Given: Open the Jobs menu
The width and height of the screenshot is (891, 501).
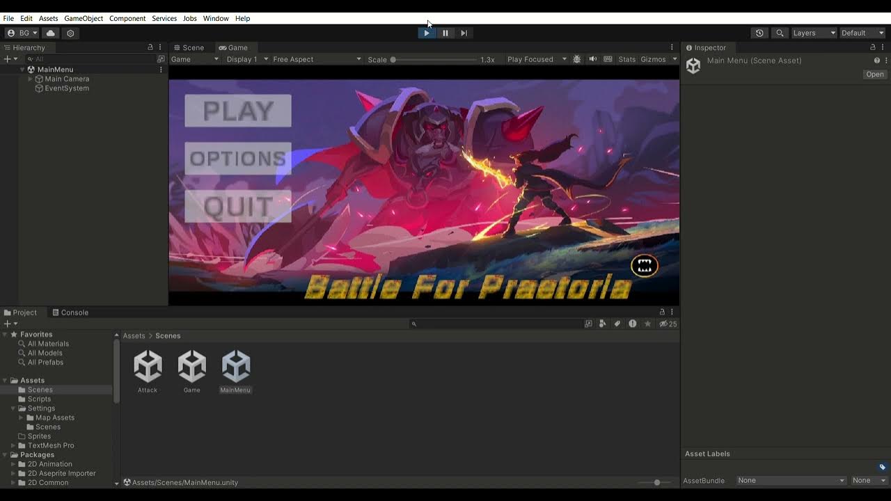Looking at the screenshot, I should [x=190, y=18].
